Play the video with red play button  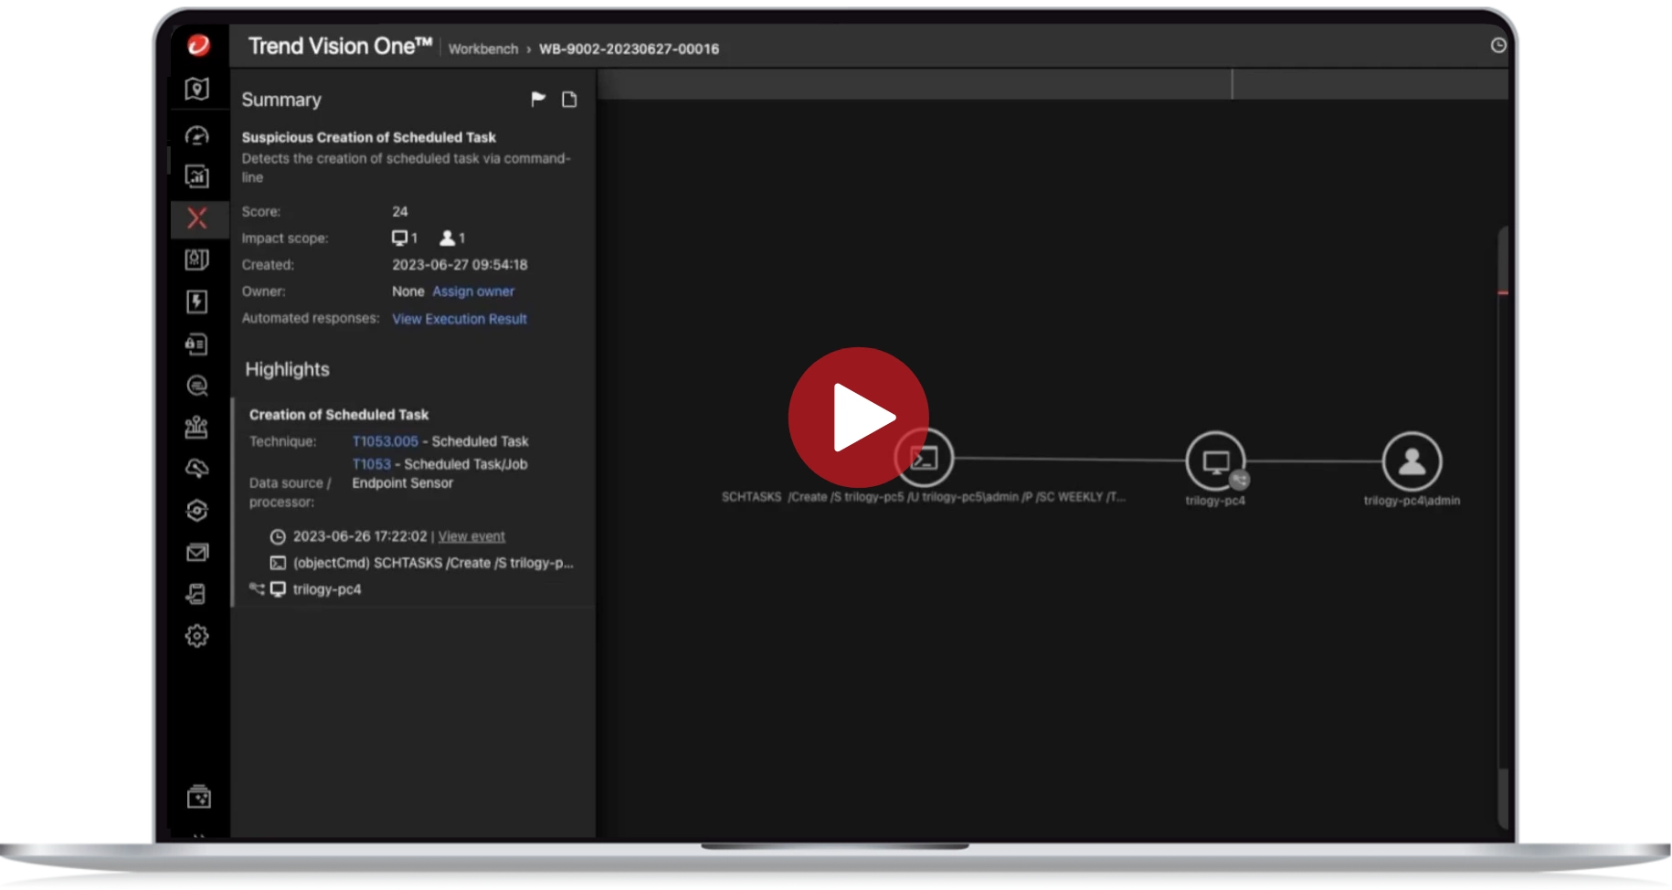point(858,417)
